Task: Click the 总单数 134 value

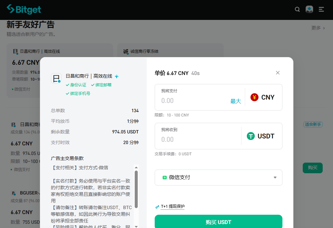Action: click(x=135, y=111)
